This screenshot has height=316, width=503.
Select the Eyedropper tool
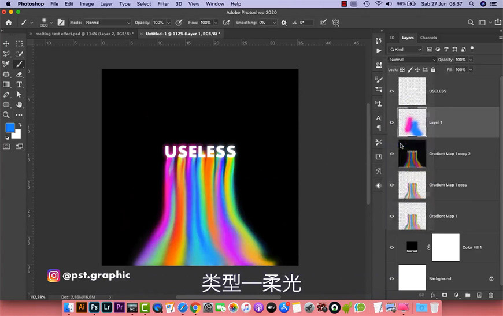pos(6,64)
